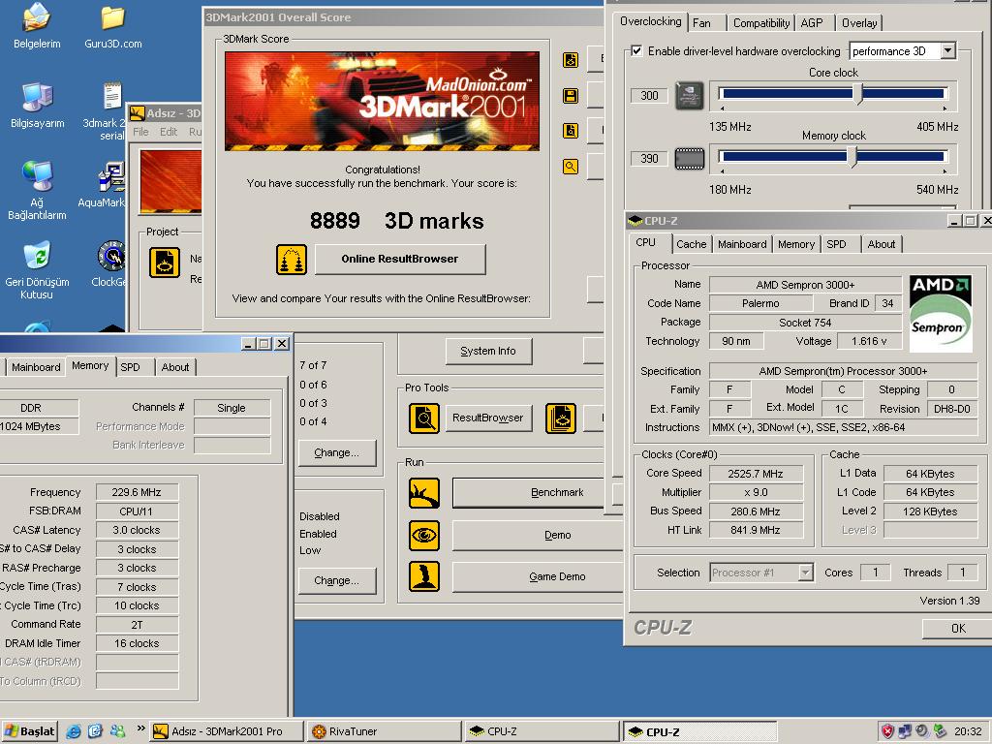
Task: Open the Cache tab in CPU-Z
Action: [691, 244]
